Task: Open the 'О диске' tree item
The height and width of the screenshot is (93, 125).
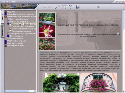Action: (11, 12)
